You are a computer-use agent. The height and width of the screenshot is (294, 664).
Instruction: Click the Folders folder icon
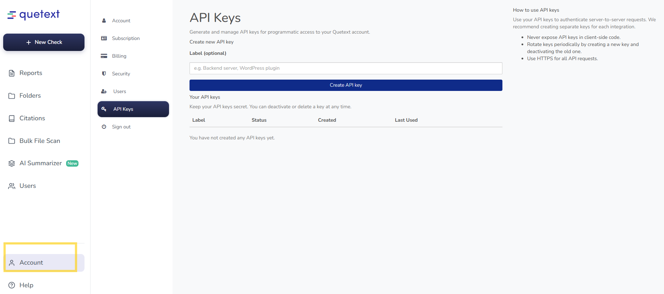click(12, 96)
